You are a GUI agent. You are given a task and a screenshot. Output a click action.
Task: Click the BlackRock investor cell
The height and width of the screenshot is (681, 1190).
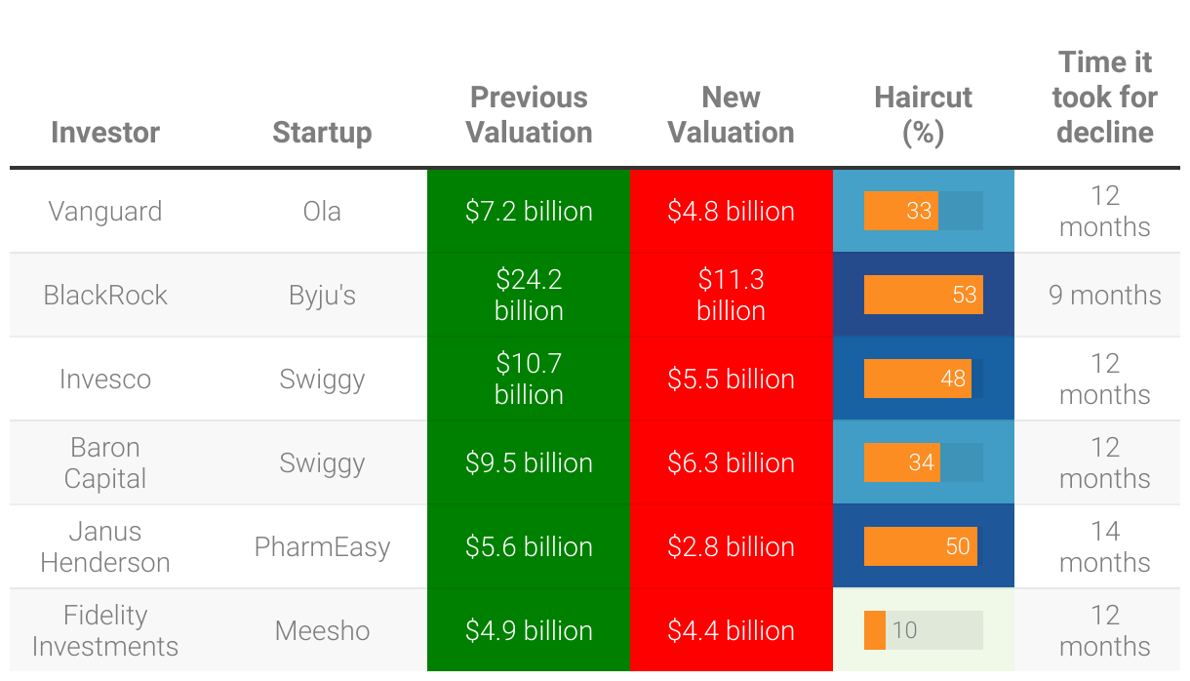click(105, 296)
